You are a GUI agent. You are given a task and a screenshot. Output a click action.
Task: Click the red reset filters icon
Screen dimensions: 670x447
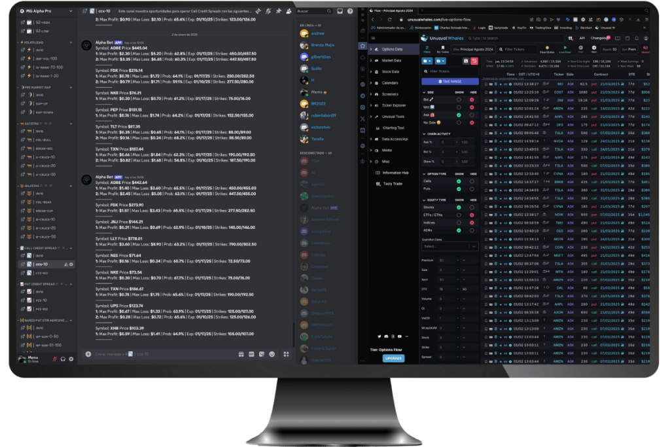tap(474, 60)
